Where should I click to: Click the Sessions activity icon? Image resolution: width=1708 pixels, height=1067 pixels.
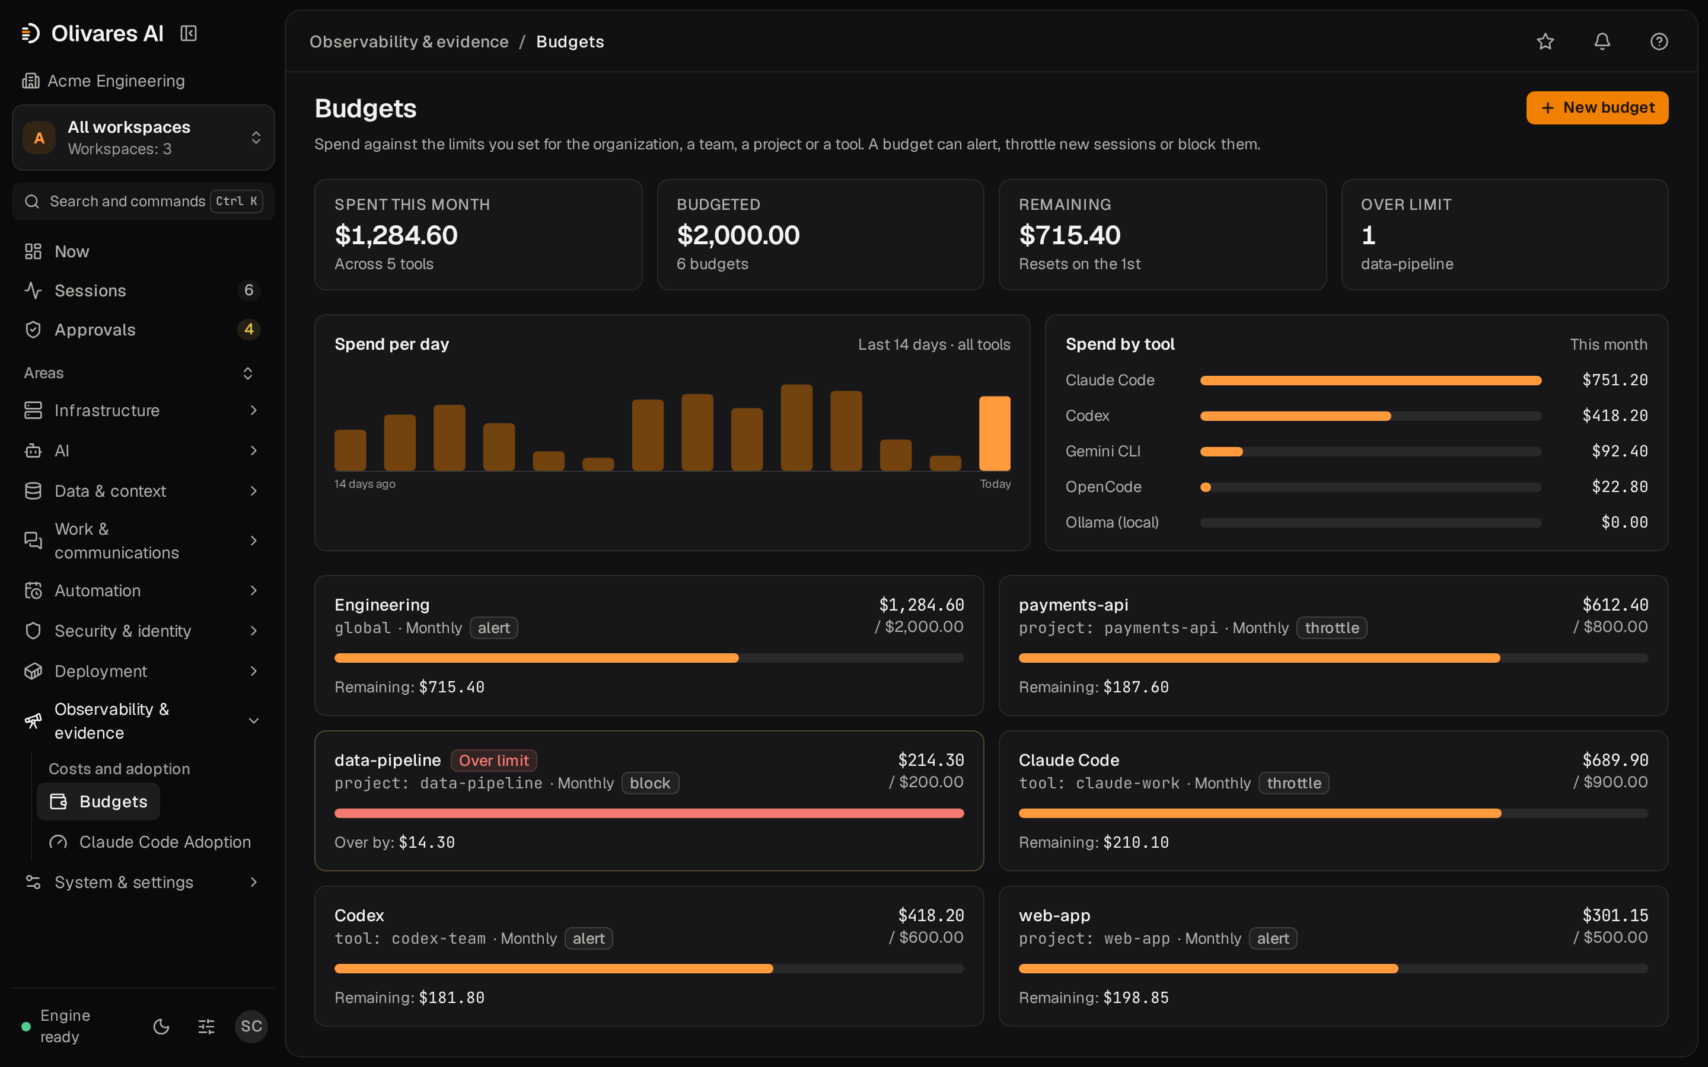click(x=33, y=290)
